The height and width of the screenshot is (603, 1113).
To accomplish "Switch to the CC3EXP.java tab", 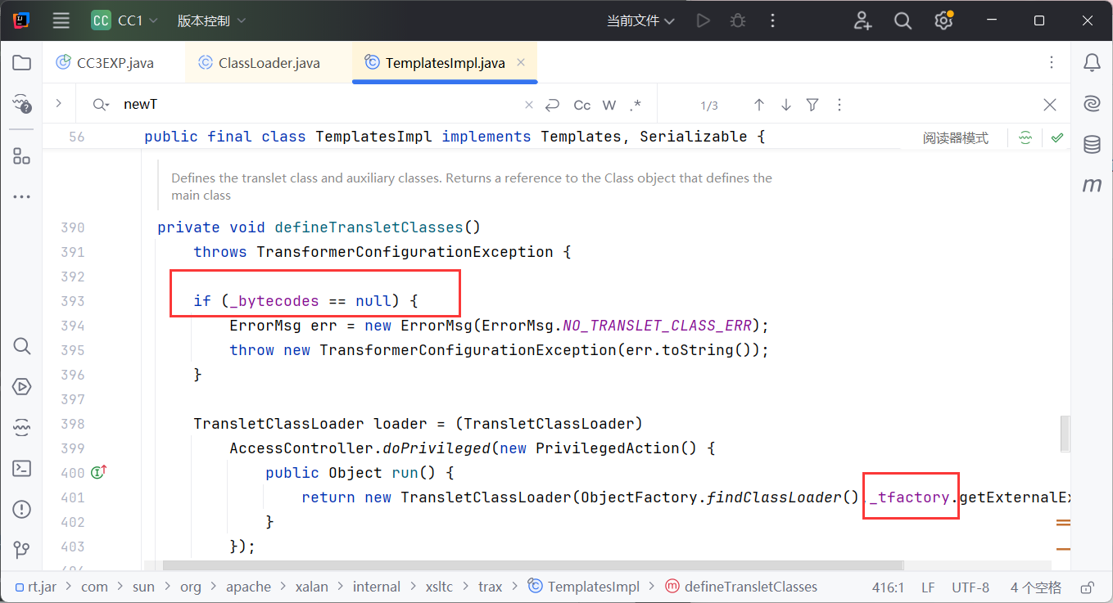I will [115, 63].
